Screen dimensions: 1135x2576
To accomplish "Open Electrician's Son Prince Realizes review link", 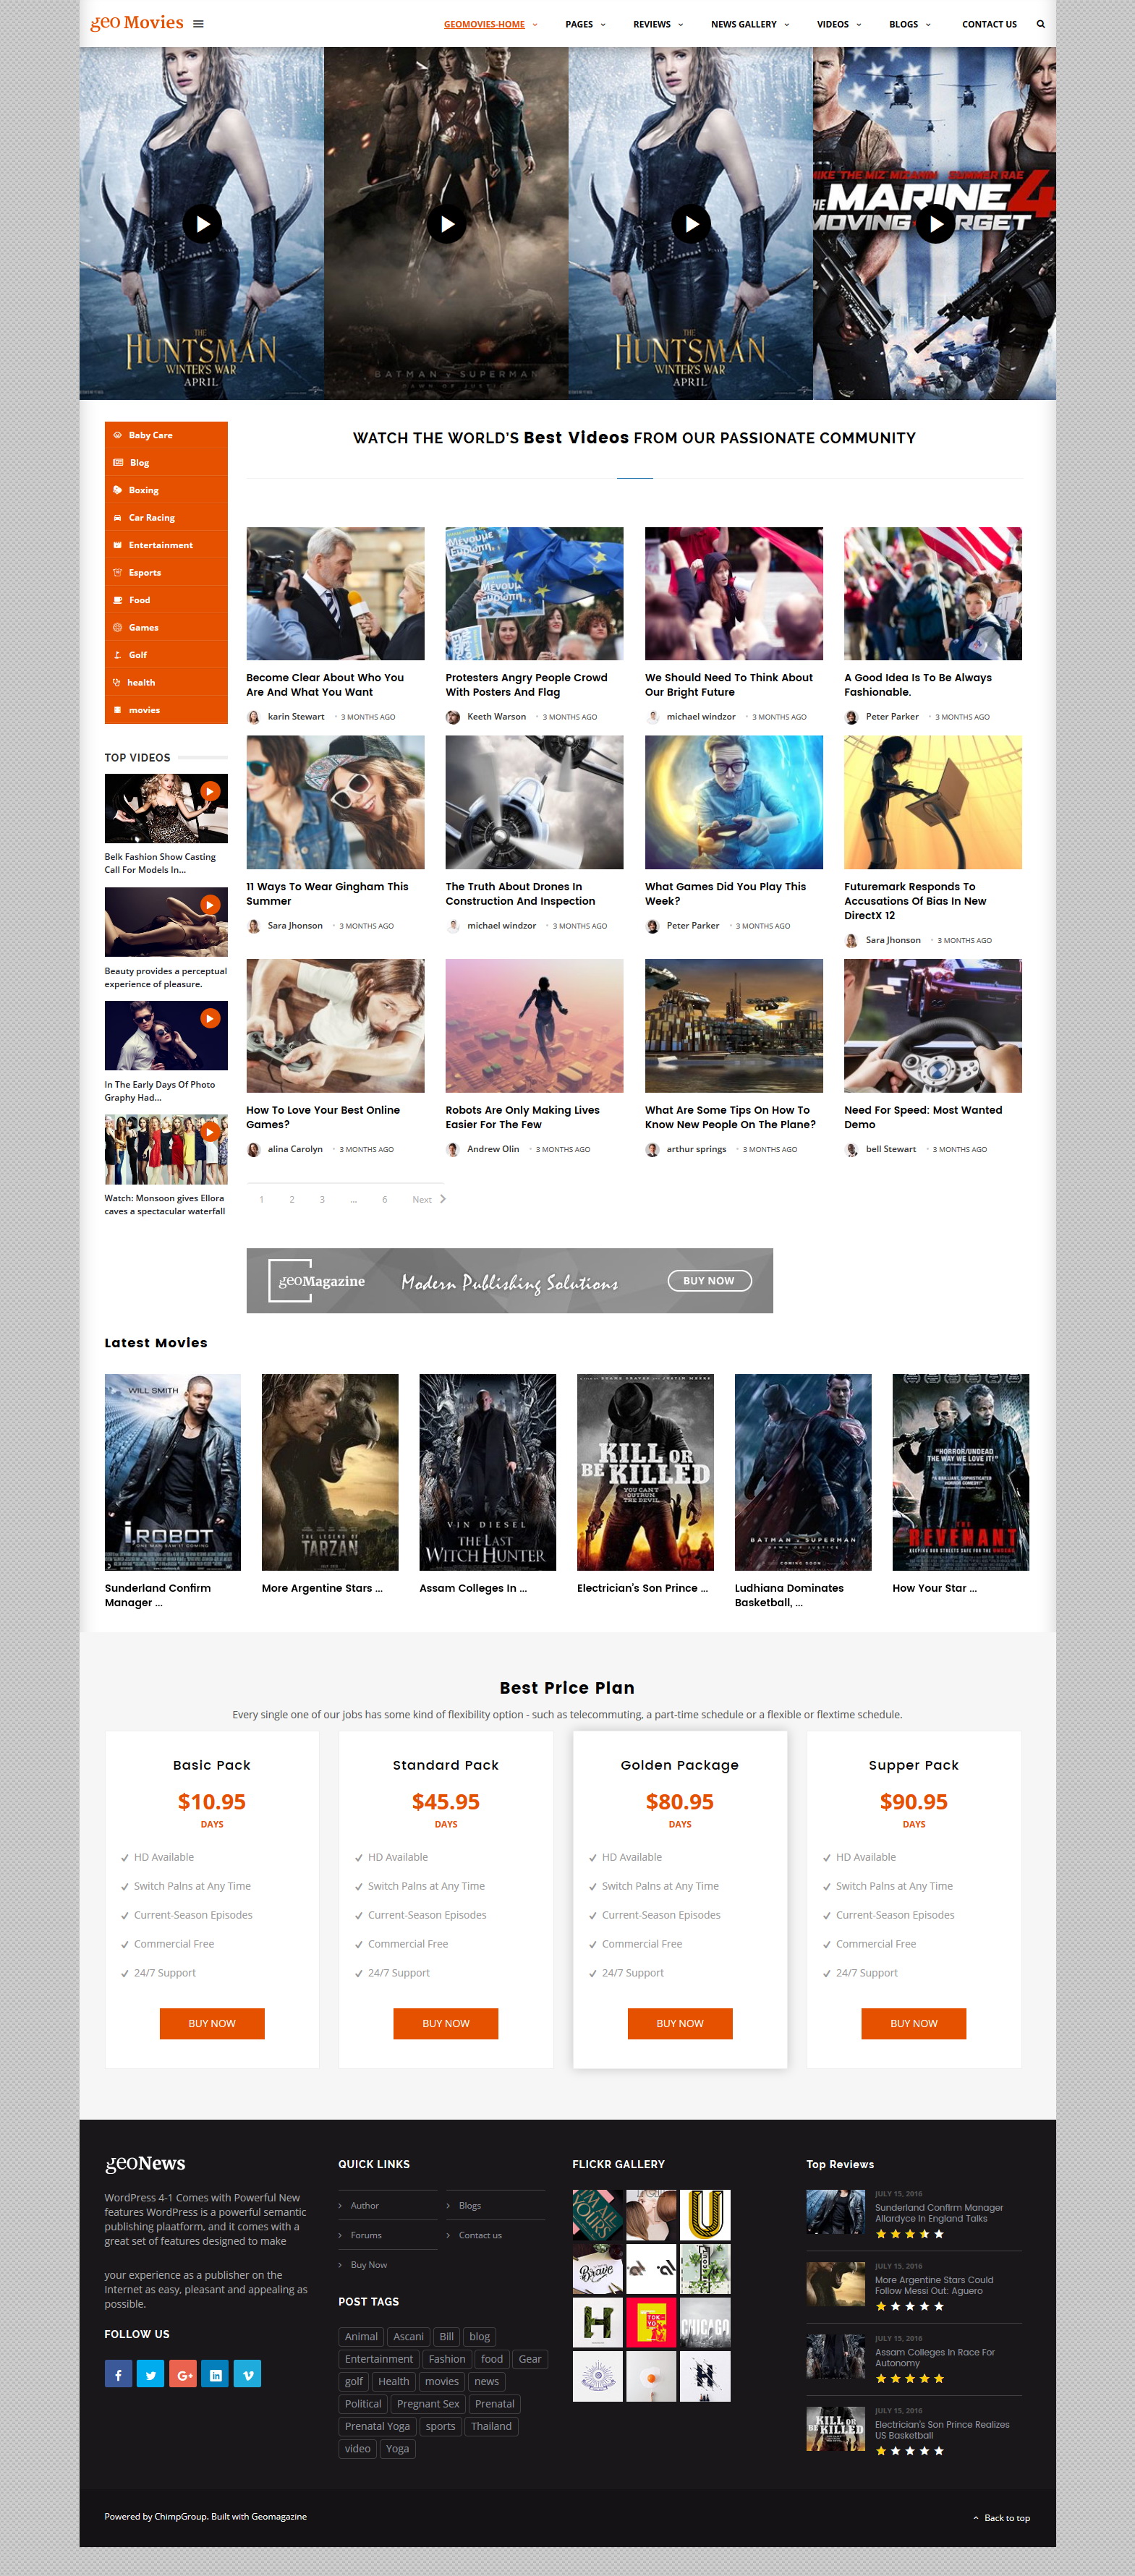I will point(942,2430).
